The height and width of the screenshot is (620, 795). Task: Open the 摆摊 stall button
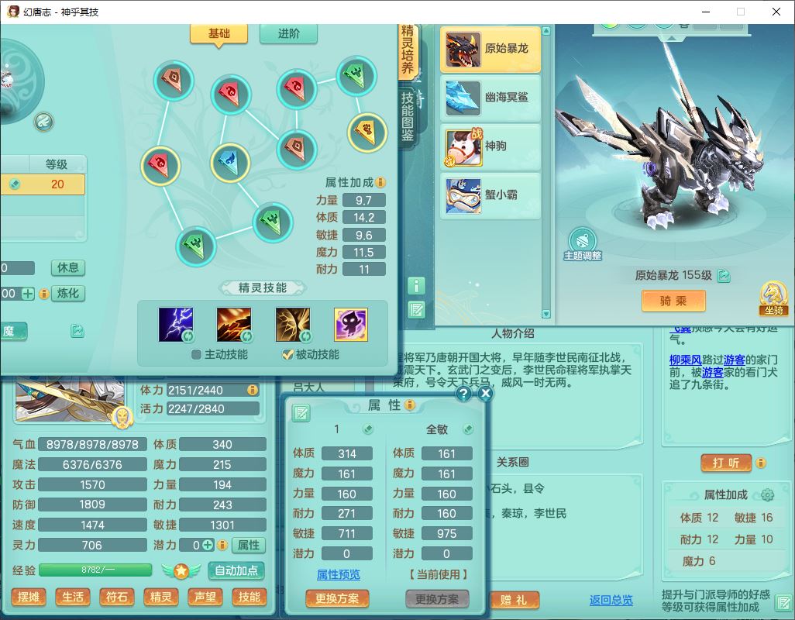tap(29, 598)
